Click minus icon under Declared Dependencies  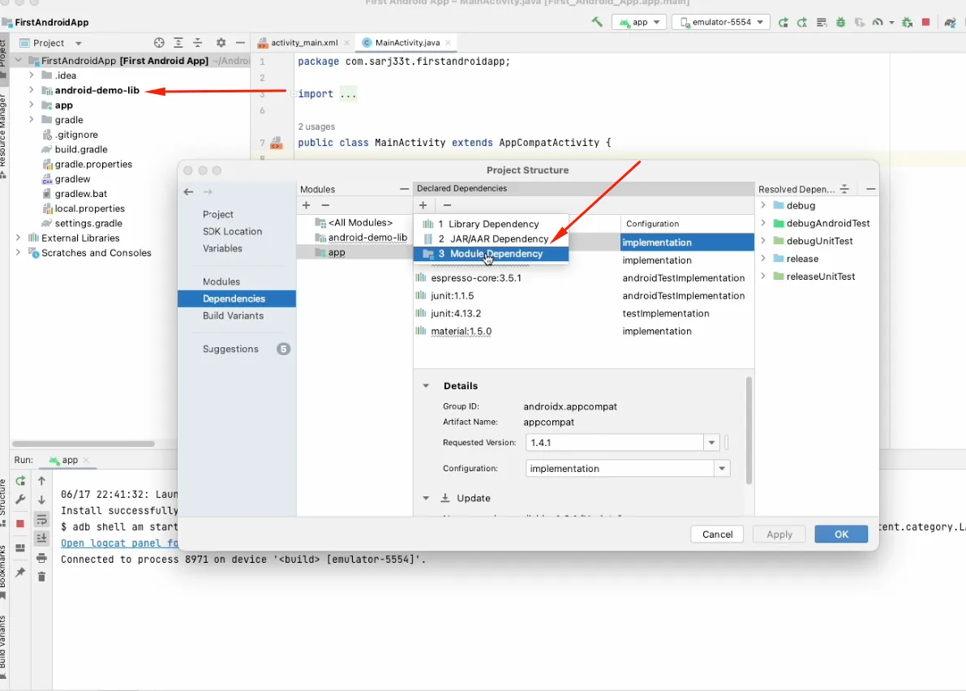pyautogui.click(x=447, y=205)
